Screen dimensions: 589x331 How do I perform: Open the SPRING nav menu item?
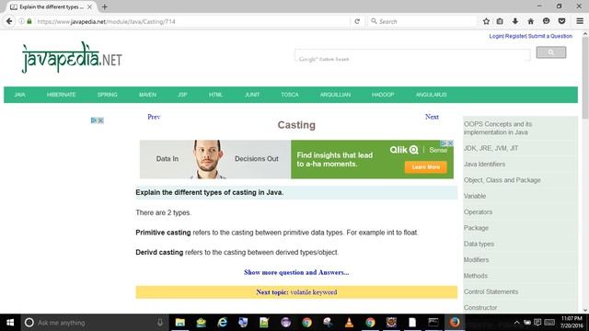108,95
